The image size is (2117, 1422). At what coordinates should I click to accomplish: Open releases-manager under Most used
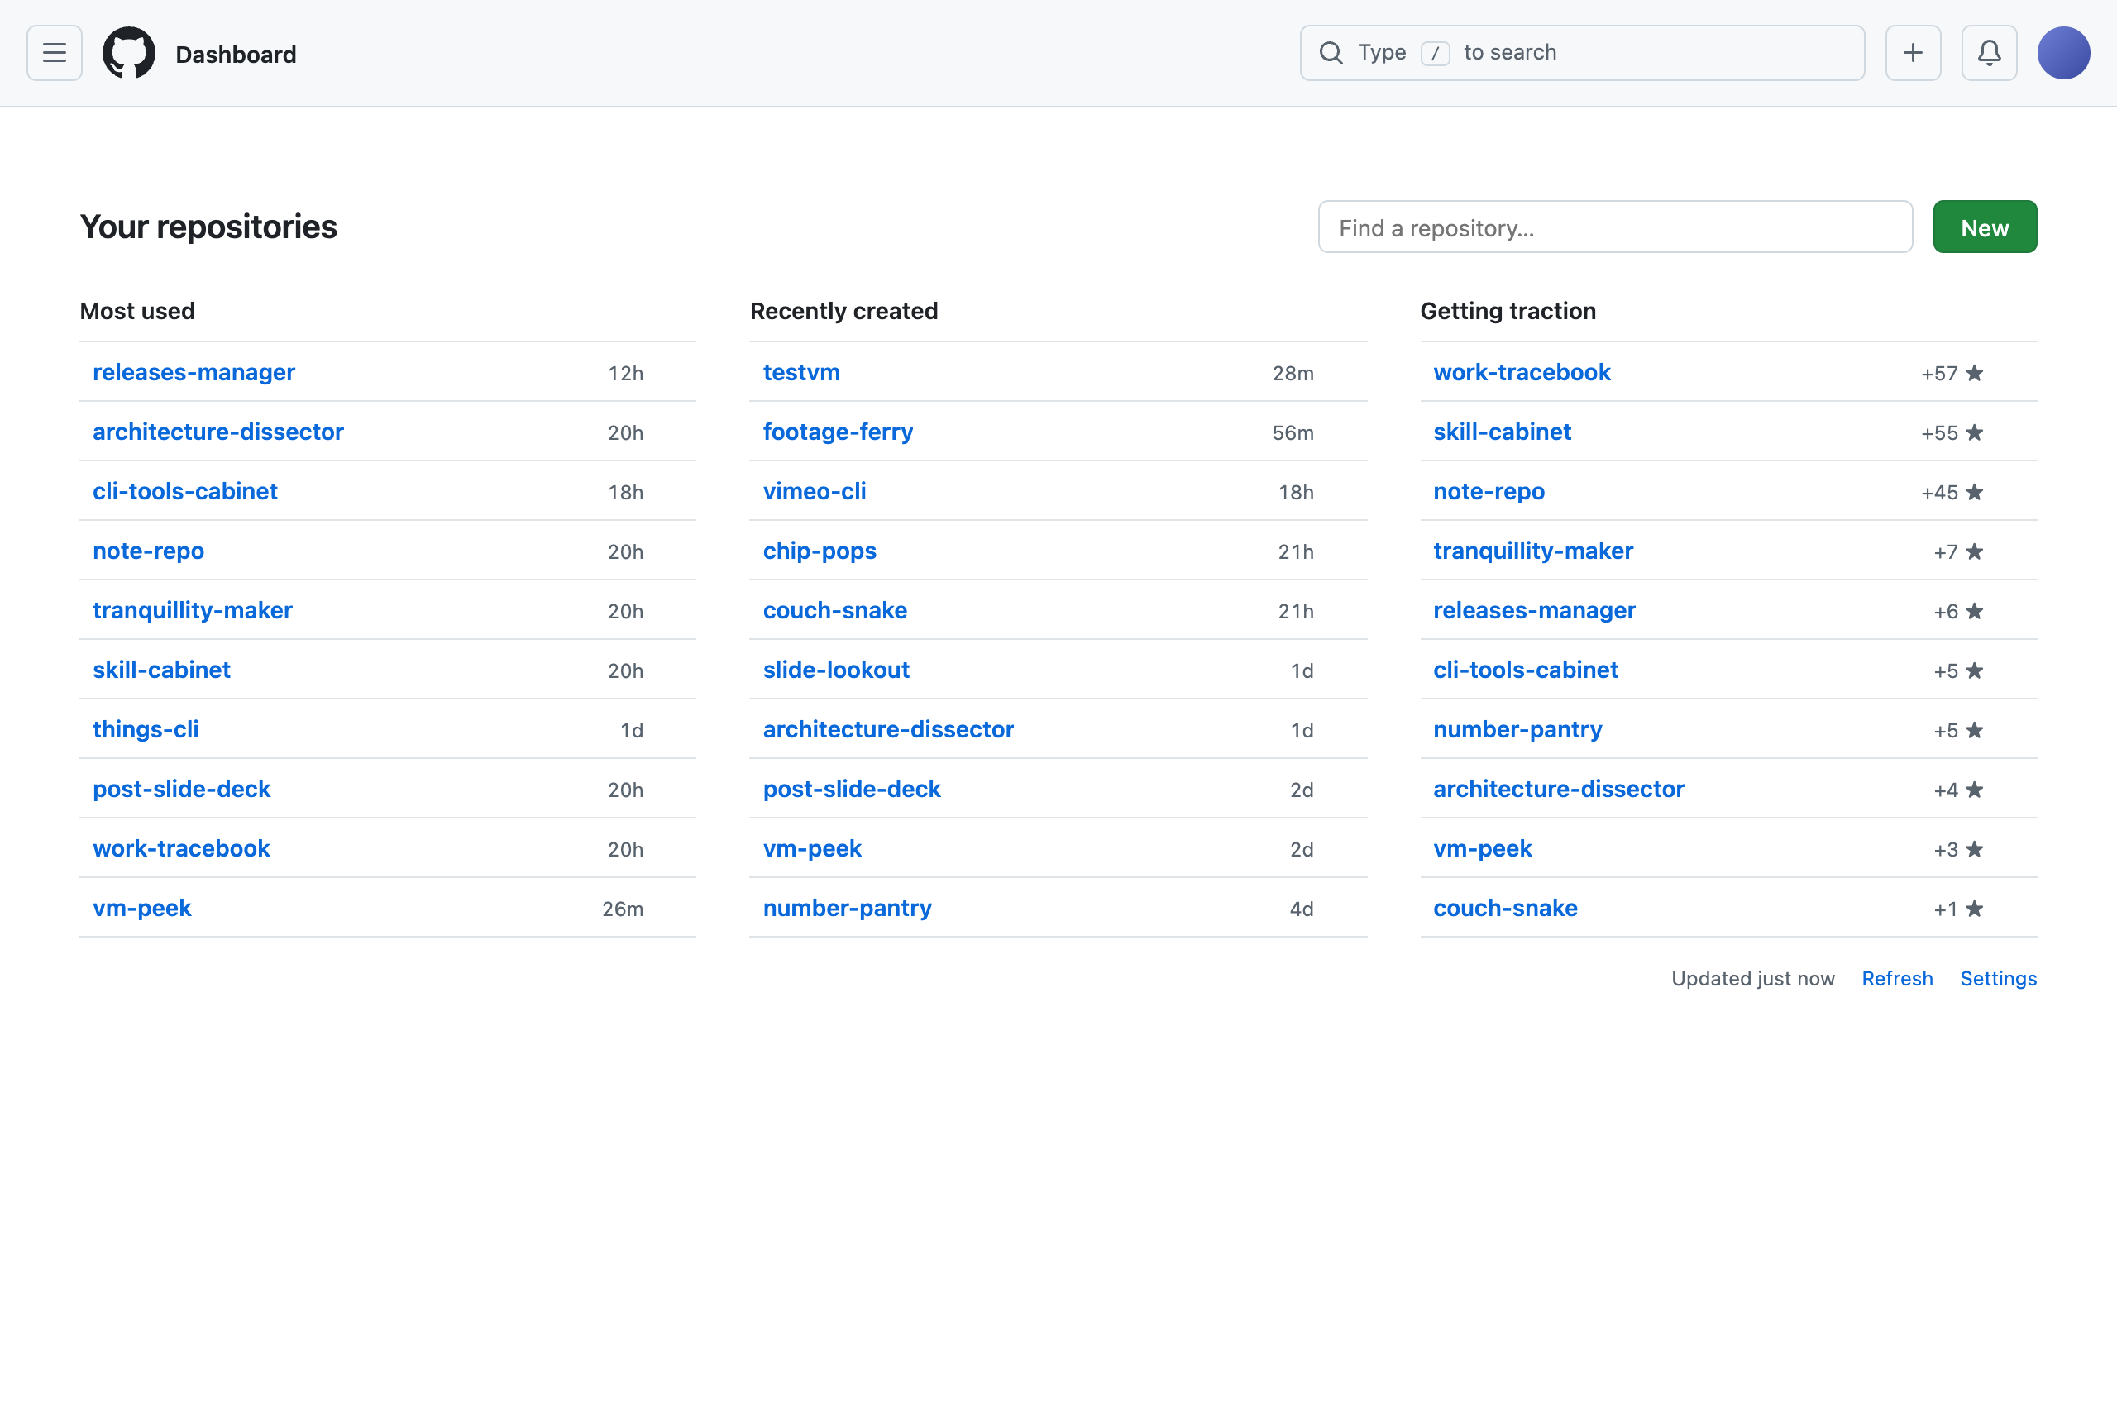point(194,372)
